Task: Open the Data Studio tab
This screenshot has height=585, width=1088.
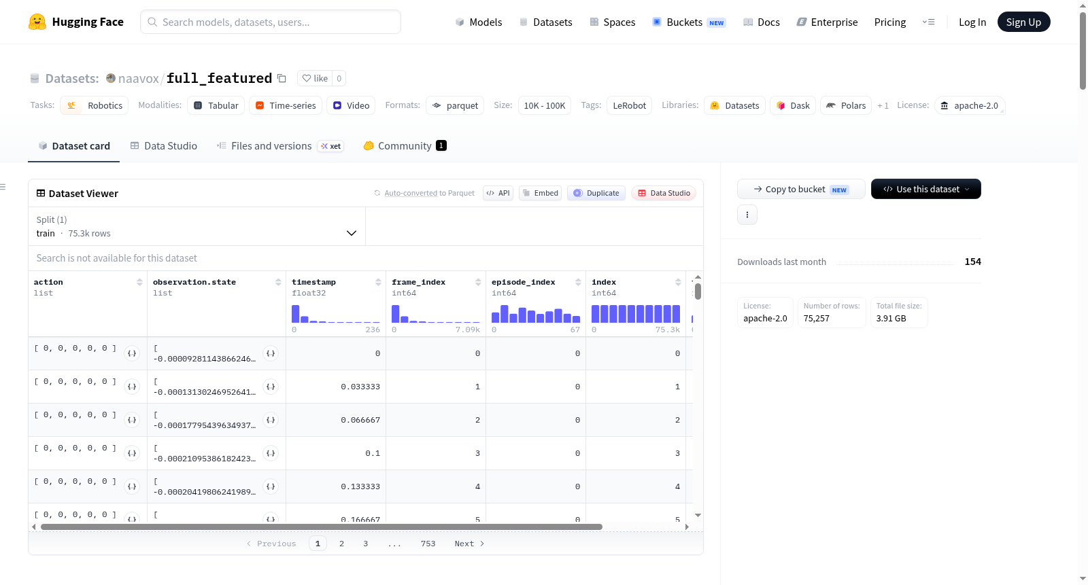Action: click(164, 146)
